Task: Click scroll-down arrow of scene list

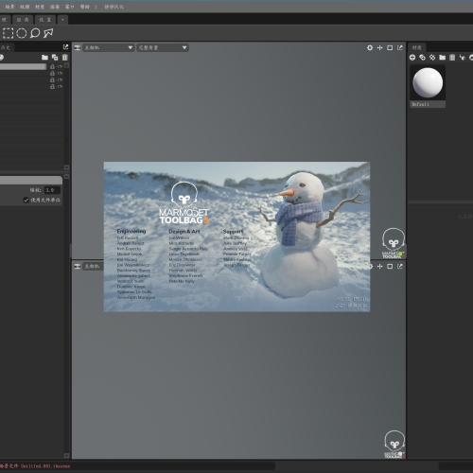Action: click(x=66, y=167)
